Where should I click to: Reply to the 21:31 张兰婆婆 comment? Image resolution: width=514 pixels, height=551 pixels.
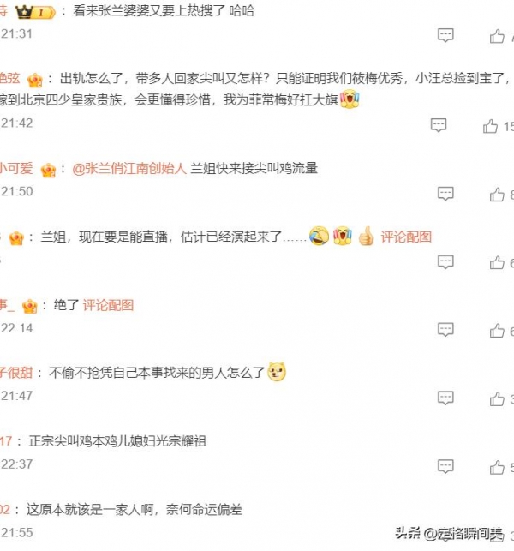point(445,35)
